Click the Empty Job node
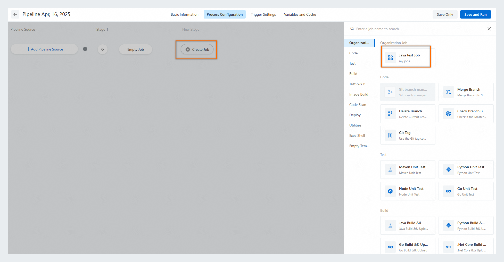 pos(136,49)
